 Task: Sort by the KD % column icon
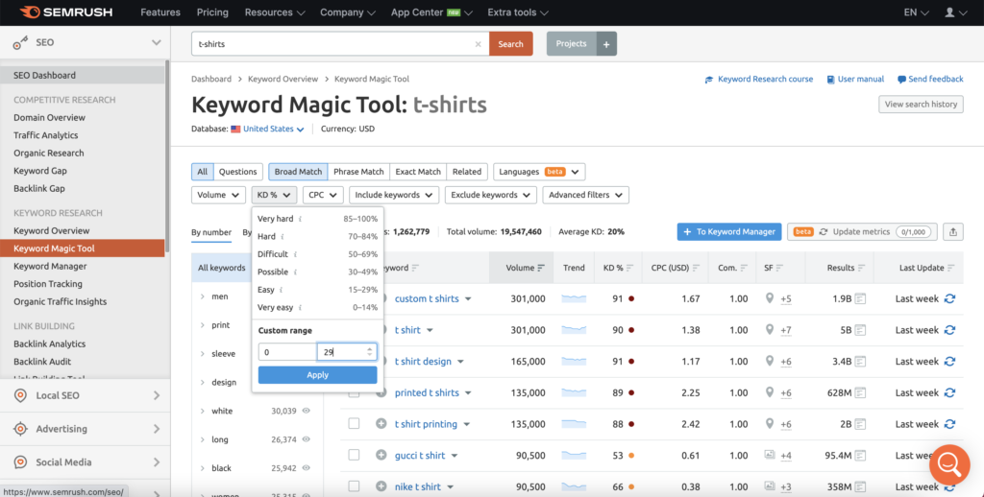(630, 268)
